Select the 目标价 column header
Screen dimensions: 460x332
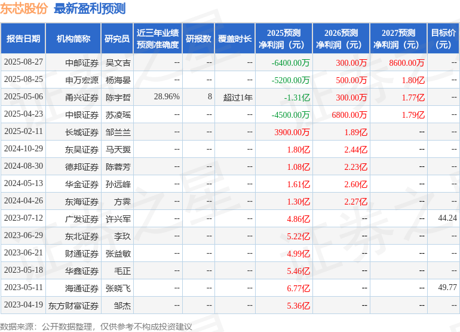tap(443, 38)
